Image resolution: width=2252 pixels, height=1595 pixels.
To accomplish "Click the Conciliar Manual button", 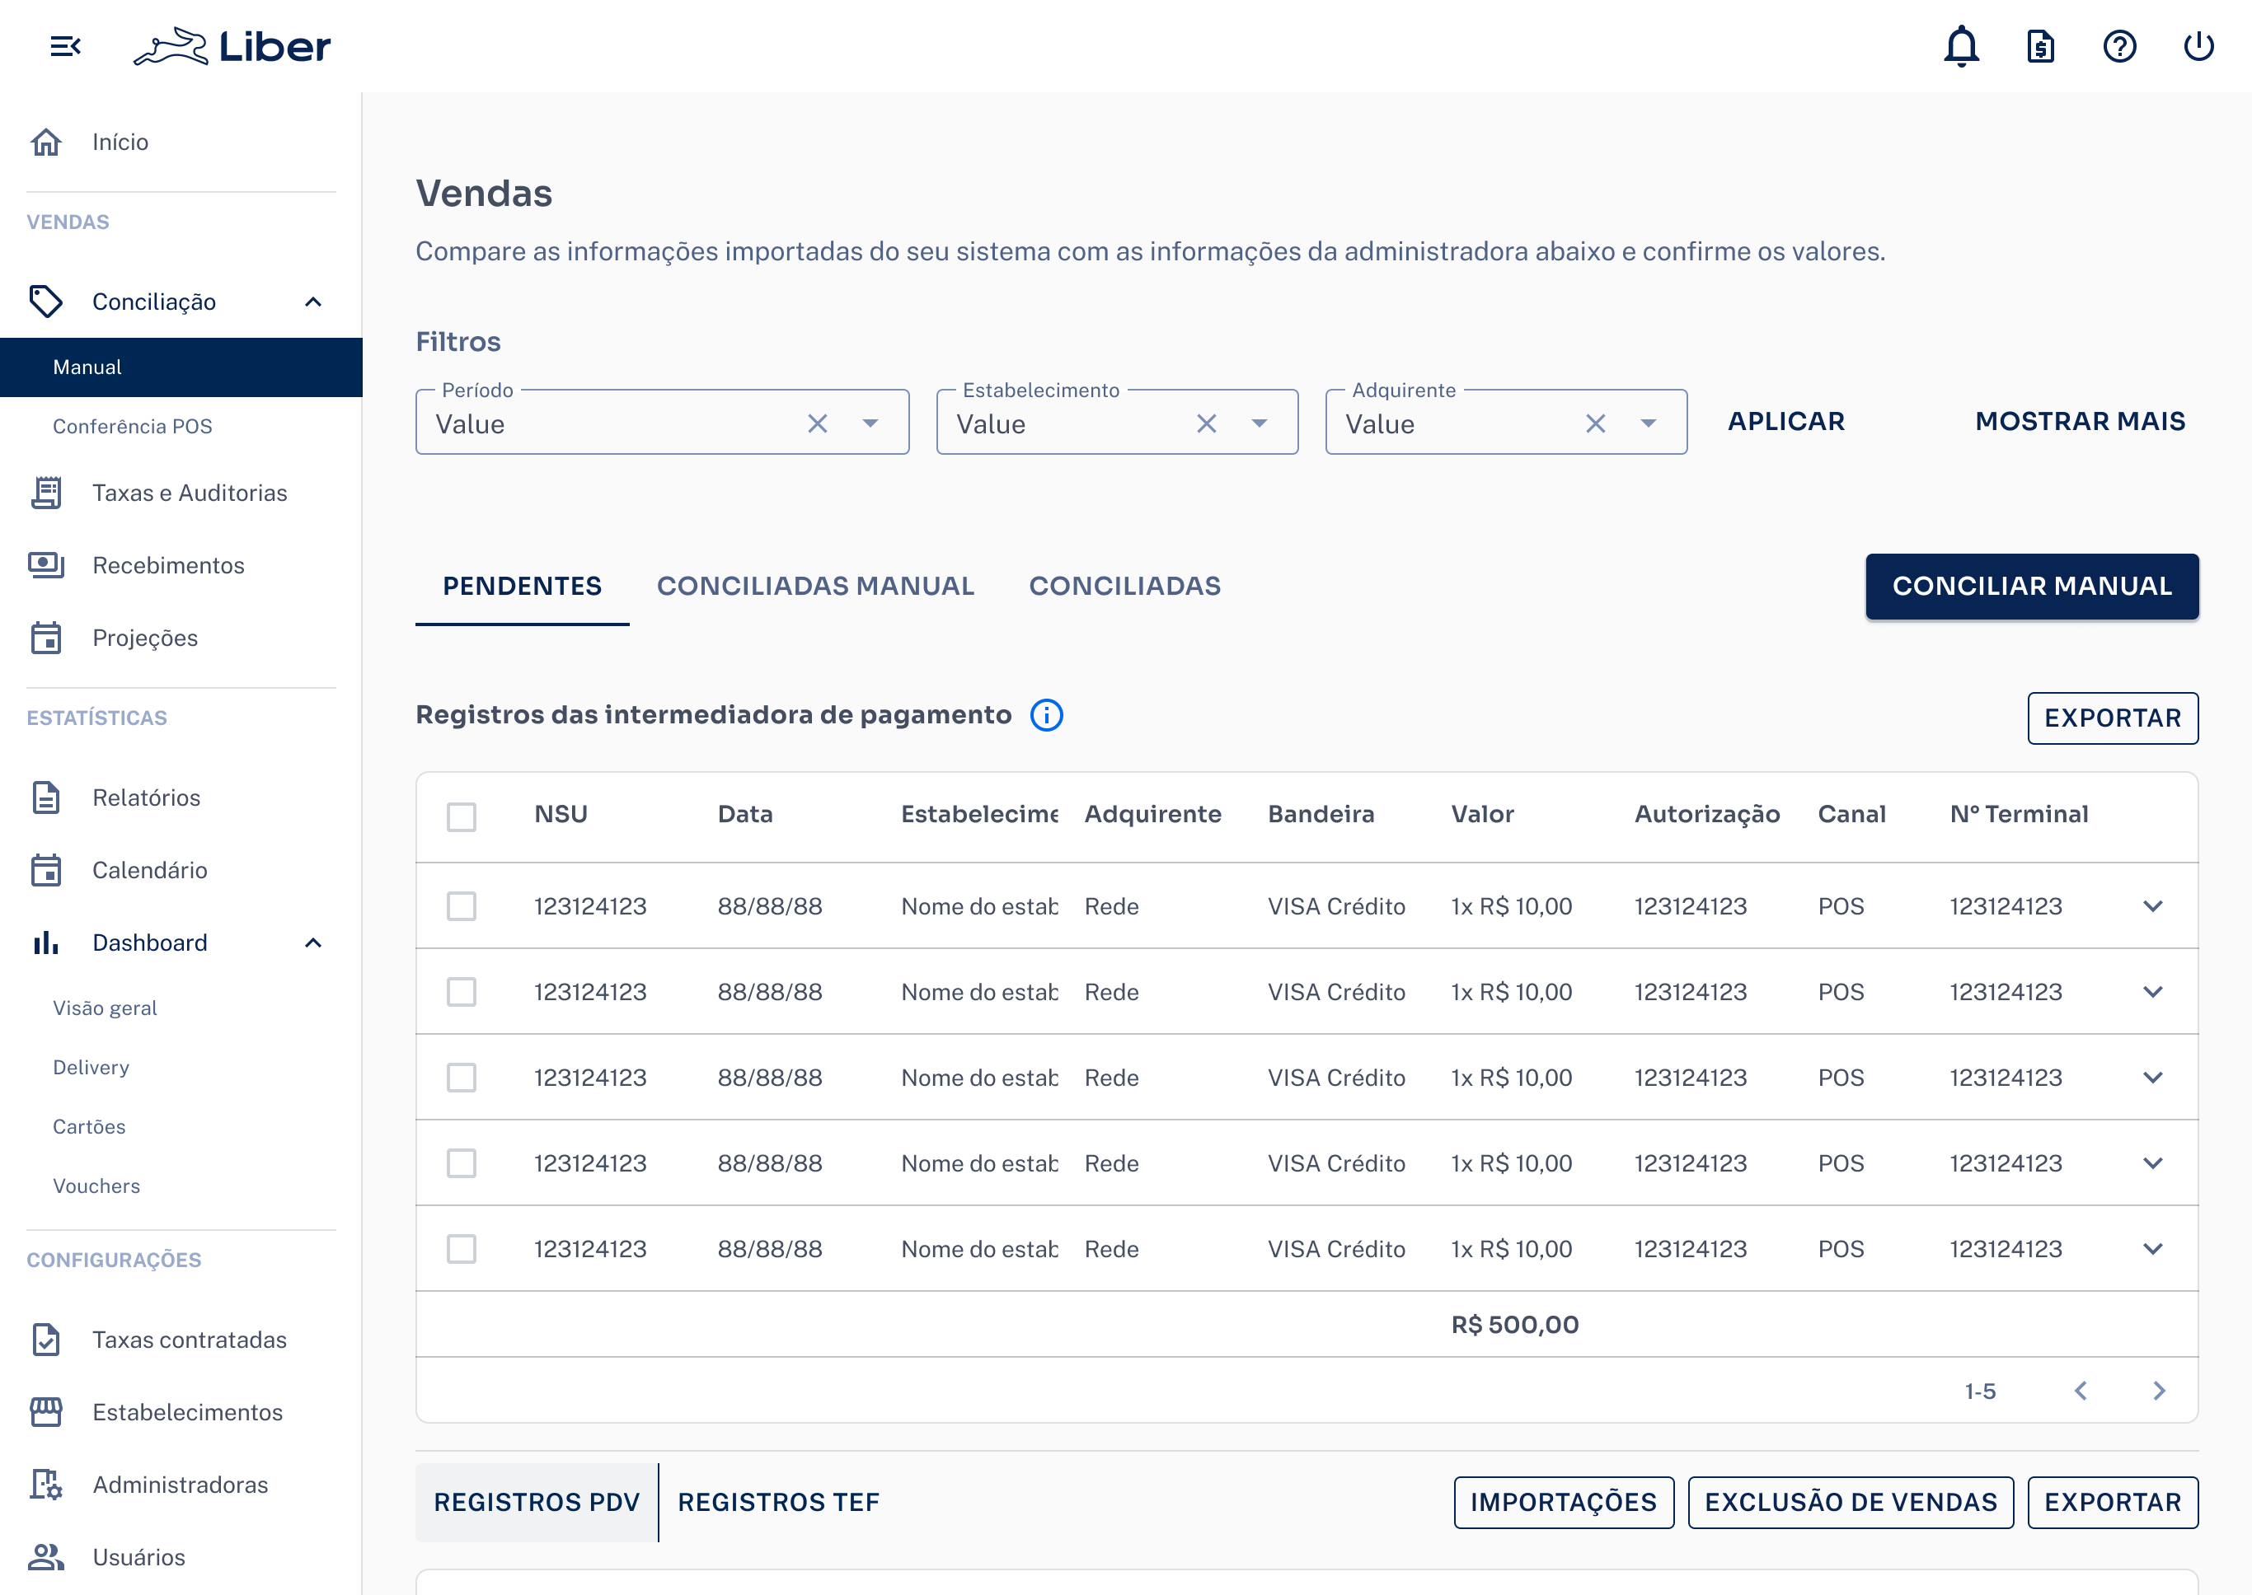I will (2031, 587).
